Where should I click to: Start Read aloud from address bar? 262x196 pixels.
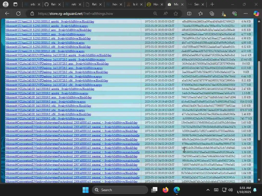[166, 14]
